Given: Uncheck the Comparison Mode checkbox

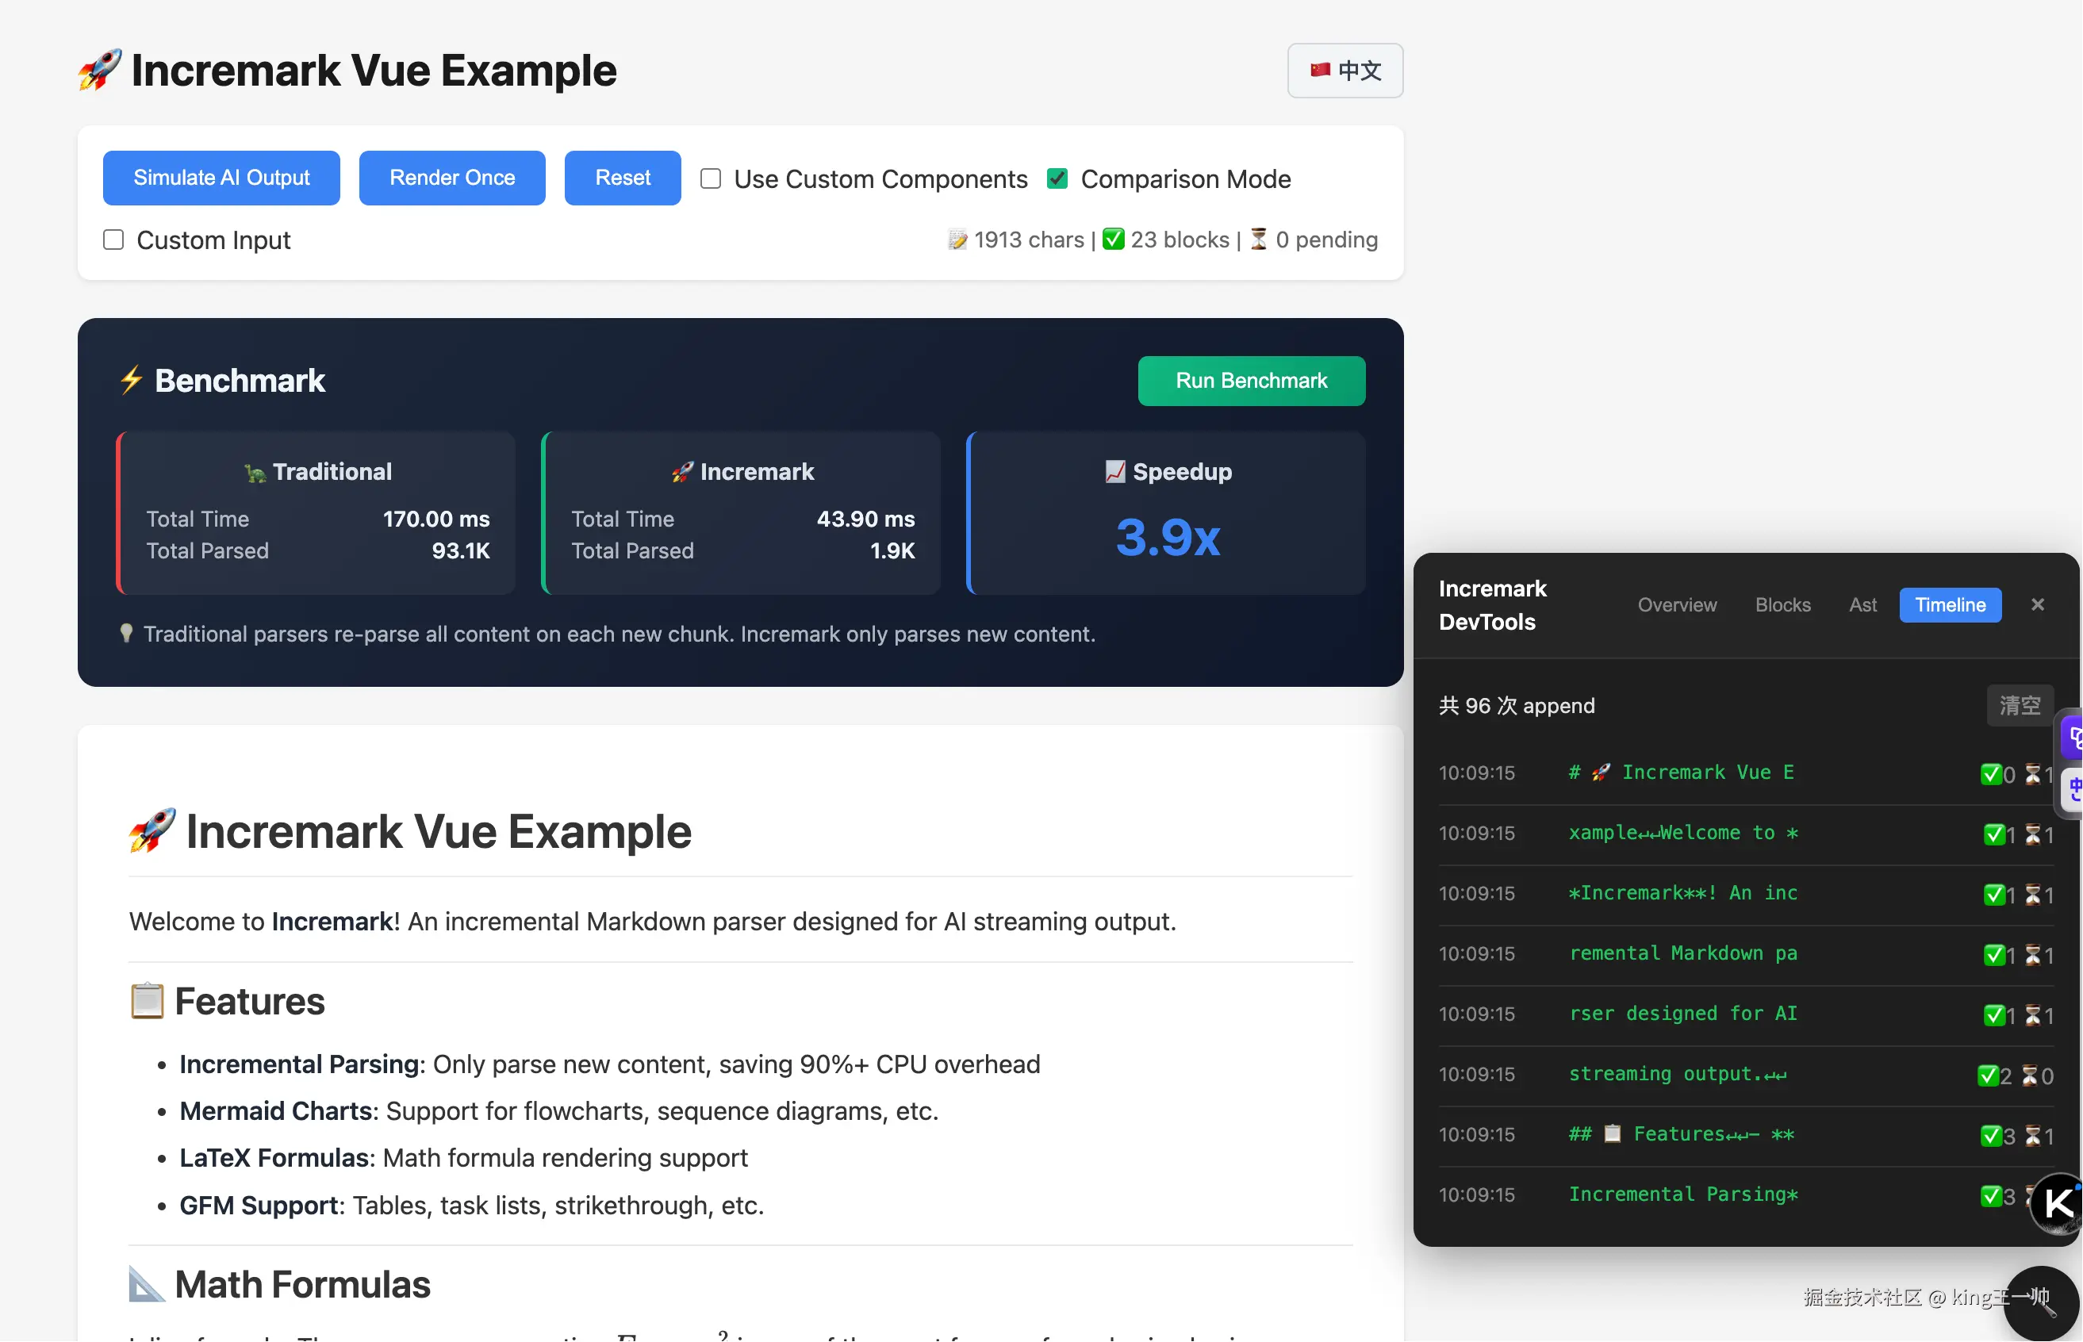Looking at the screenshot, I should (1057, 178).
